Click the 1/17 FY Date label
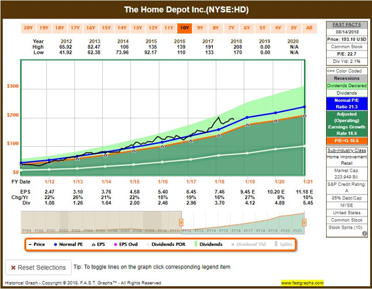This screenshot has height=289, width=372. (191, 182)
